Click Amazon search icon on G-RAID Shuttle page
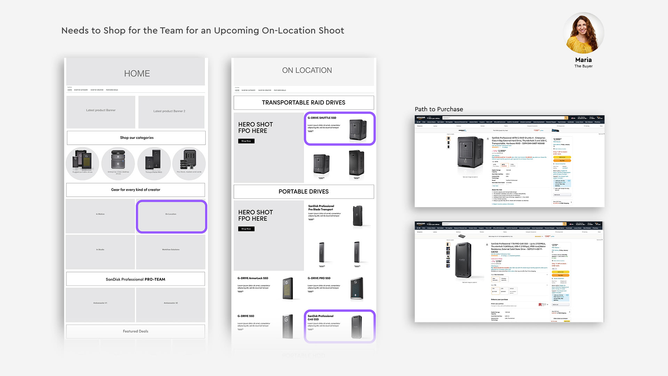 coord(566,118)
